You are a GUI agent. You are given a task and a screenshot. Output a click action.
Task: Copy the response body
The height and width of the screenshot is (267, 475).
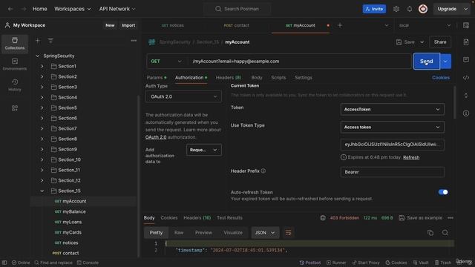[x=430, y=232]
